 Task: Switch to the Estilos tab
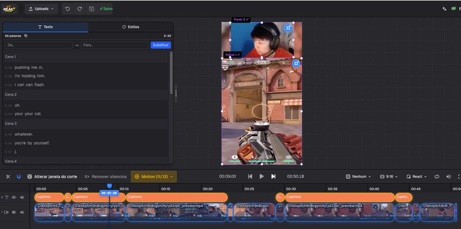click(x=131, y=27)
